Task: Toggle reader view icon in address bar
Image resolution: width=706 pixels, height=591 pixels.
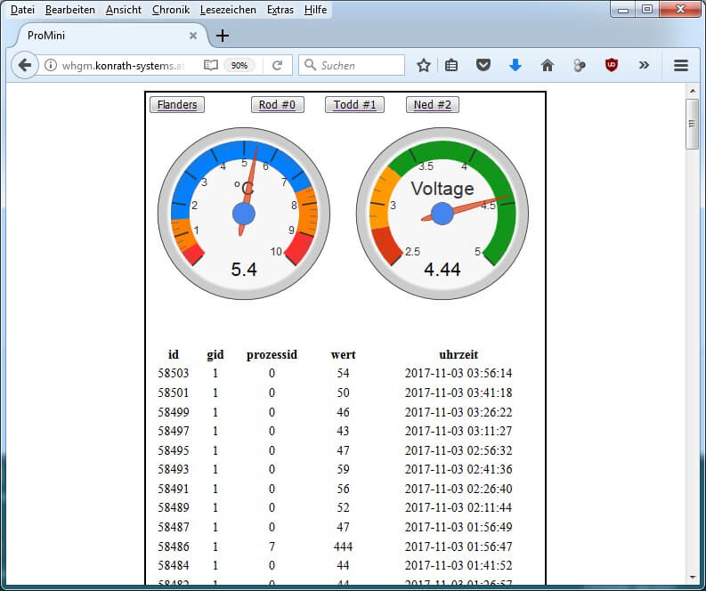Action: (210, 65)
